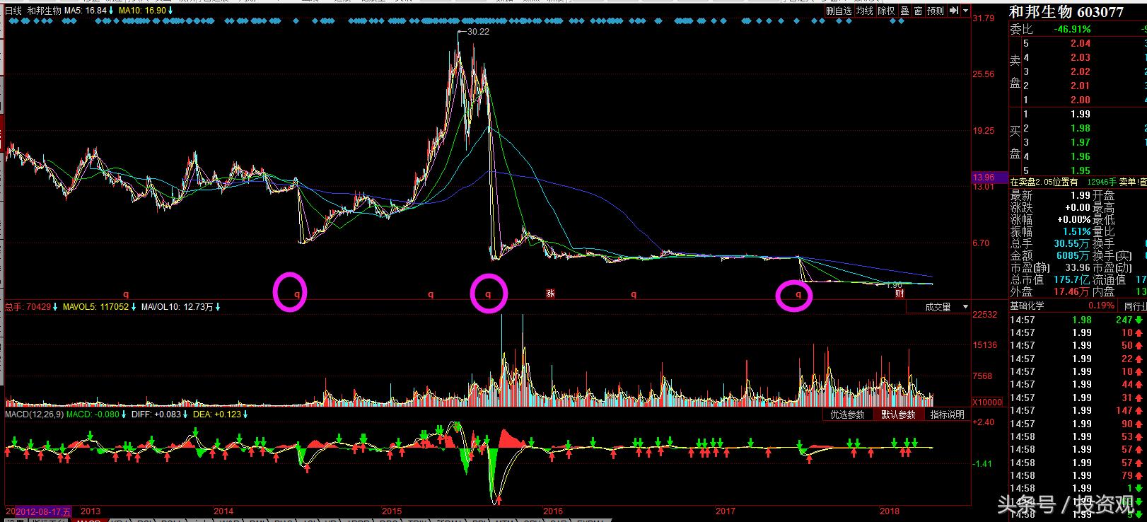Click the 31.79 top price scale value

point(984,18)
